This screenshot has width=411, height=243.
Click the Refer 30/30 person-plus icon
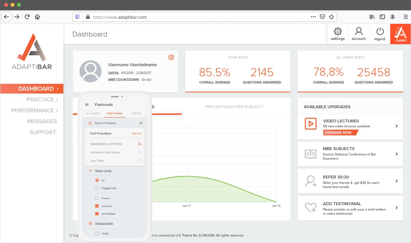311,181
